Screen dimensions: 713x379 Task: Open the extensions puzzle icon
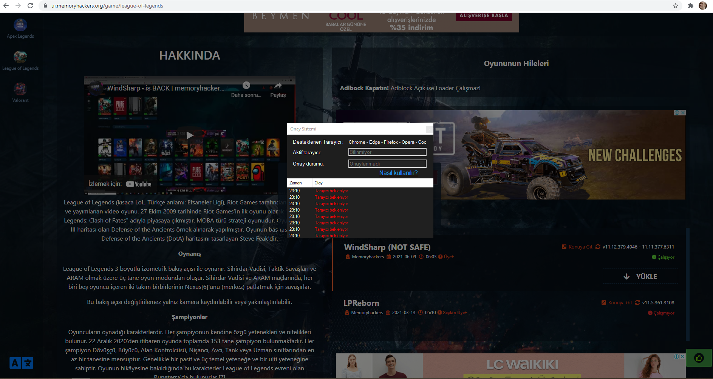691,6
